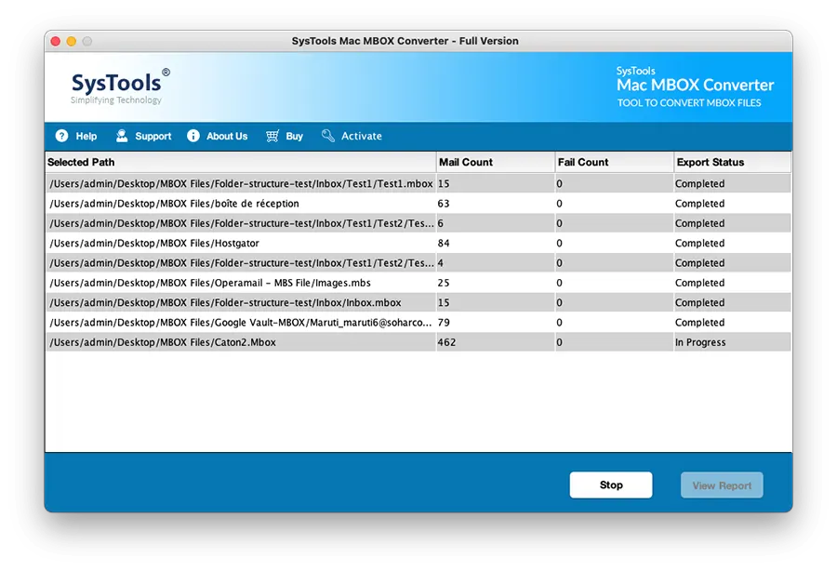Image resolution: width=837 pixels, height=571 pixels.
Task: Click the Buy shopping cart icon
Action: [x=272, y=136]
